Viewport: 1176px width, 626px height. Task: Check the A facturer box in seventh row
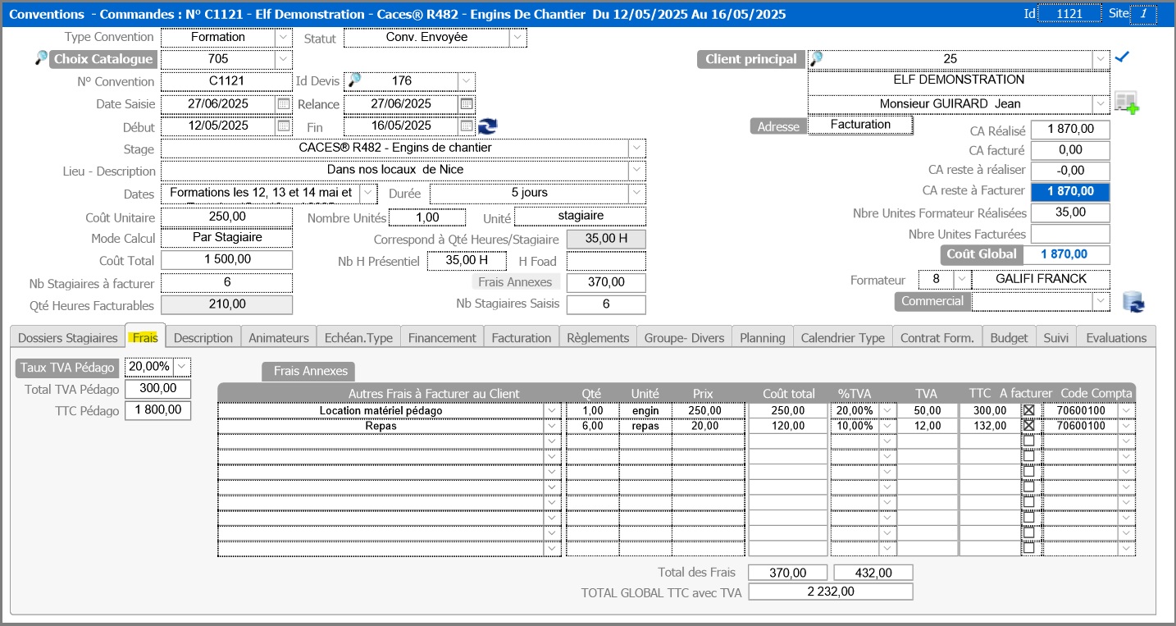point(1028,502)
